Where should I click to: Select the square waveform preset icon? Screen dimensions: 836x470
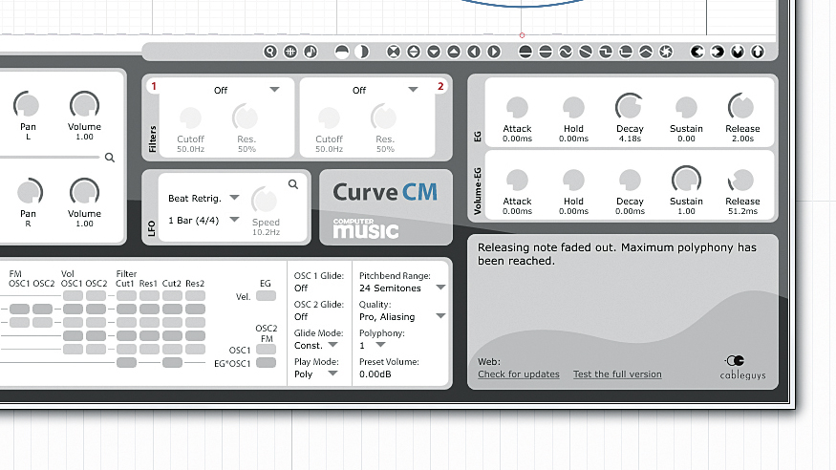606,52
